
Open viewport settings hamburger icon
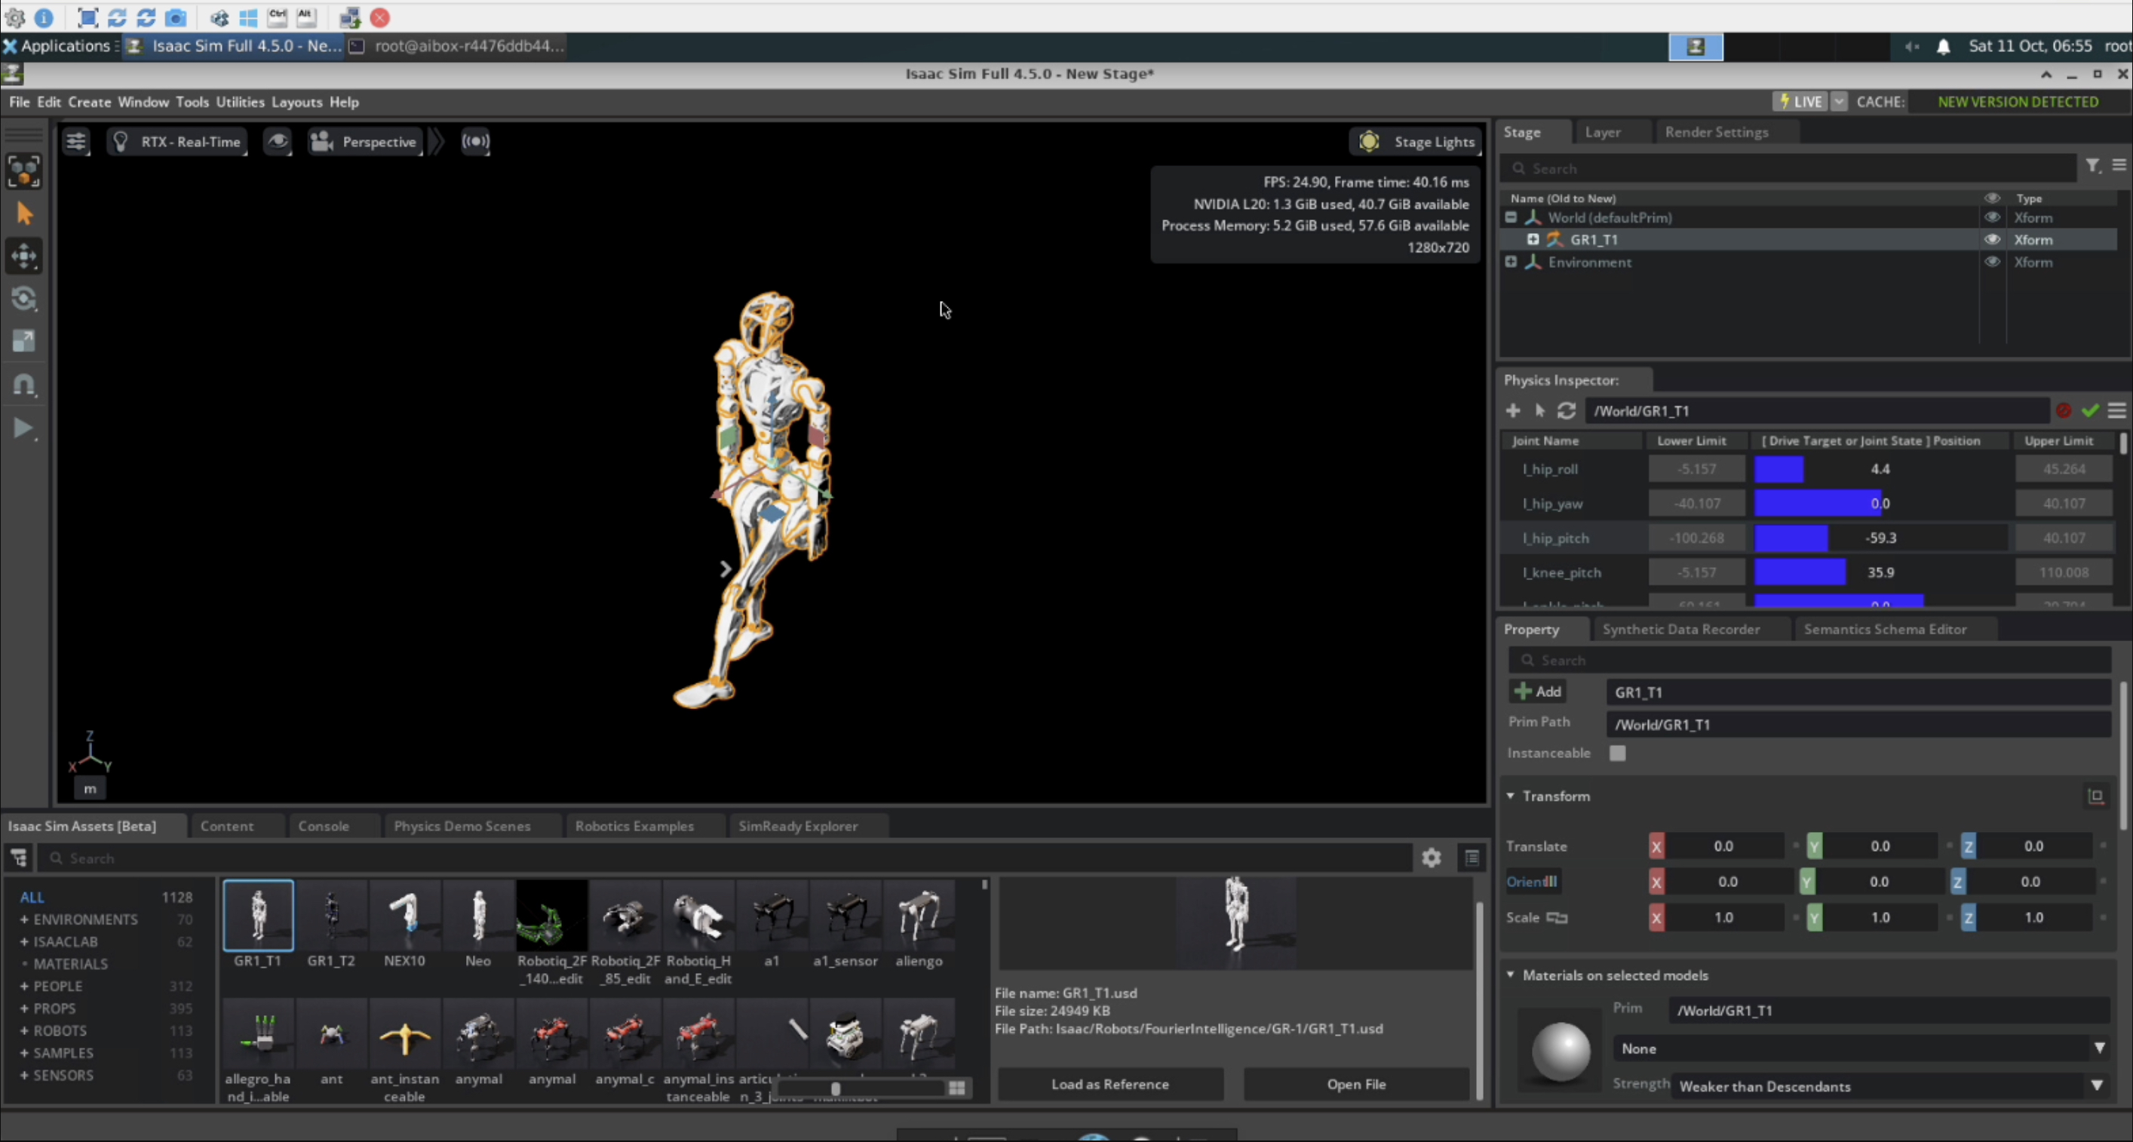[x=76, y=142]
